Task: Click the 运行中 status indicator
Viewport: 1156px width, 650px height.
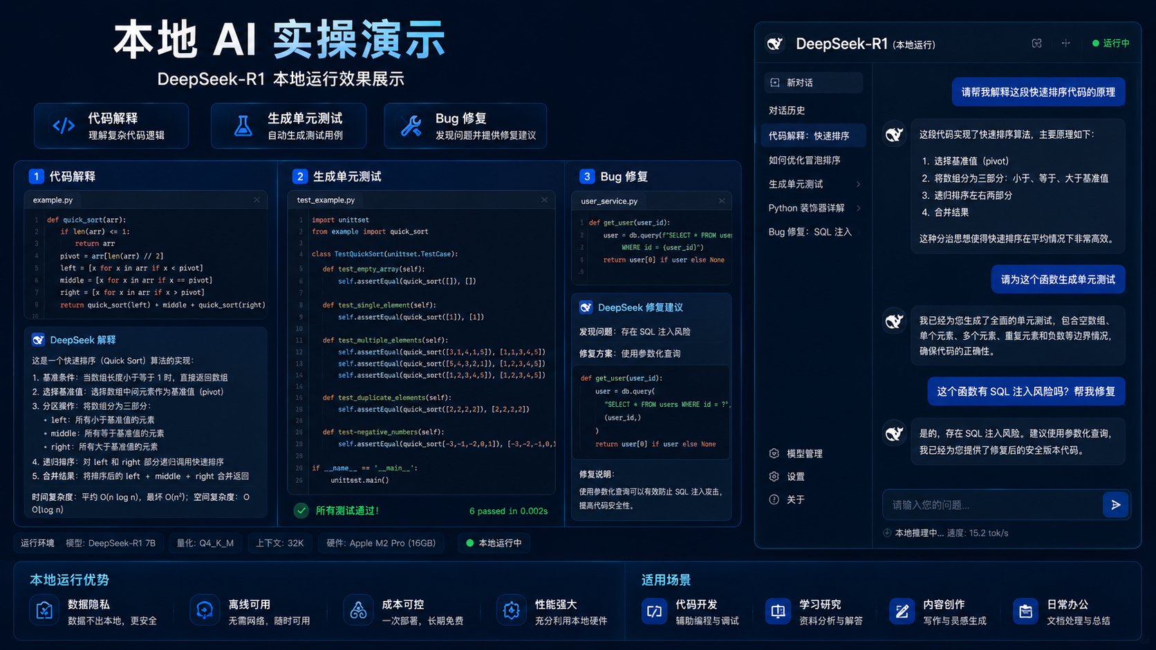Action: (x=1110, y=43)
